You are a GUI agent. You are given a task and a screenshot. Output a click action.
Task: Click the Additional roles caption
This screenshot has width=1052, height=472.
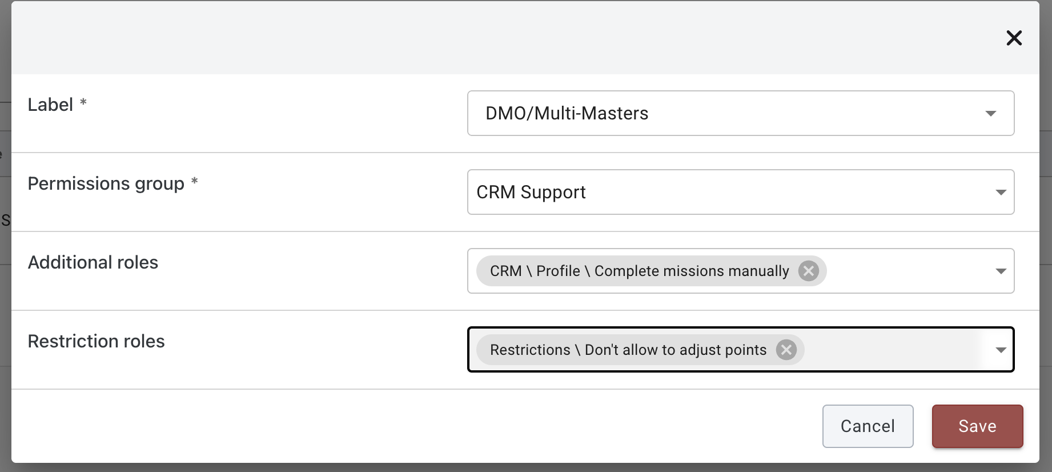[93, 262]
